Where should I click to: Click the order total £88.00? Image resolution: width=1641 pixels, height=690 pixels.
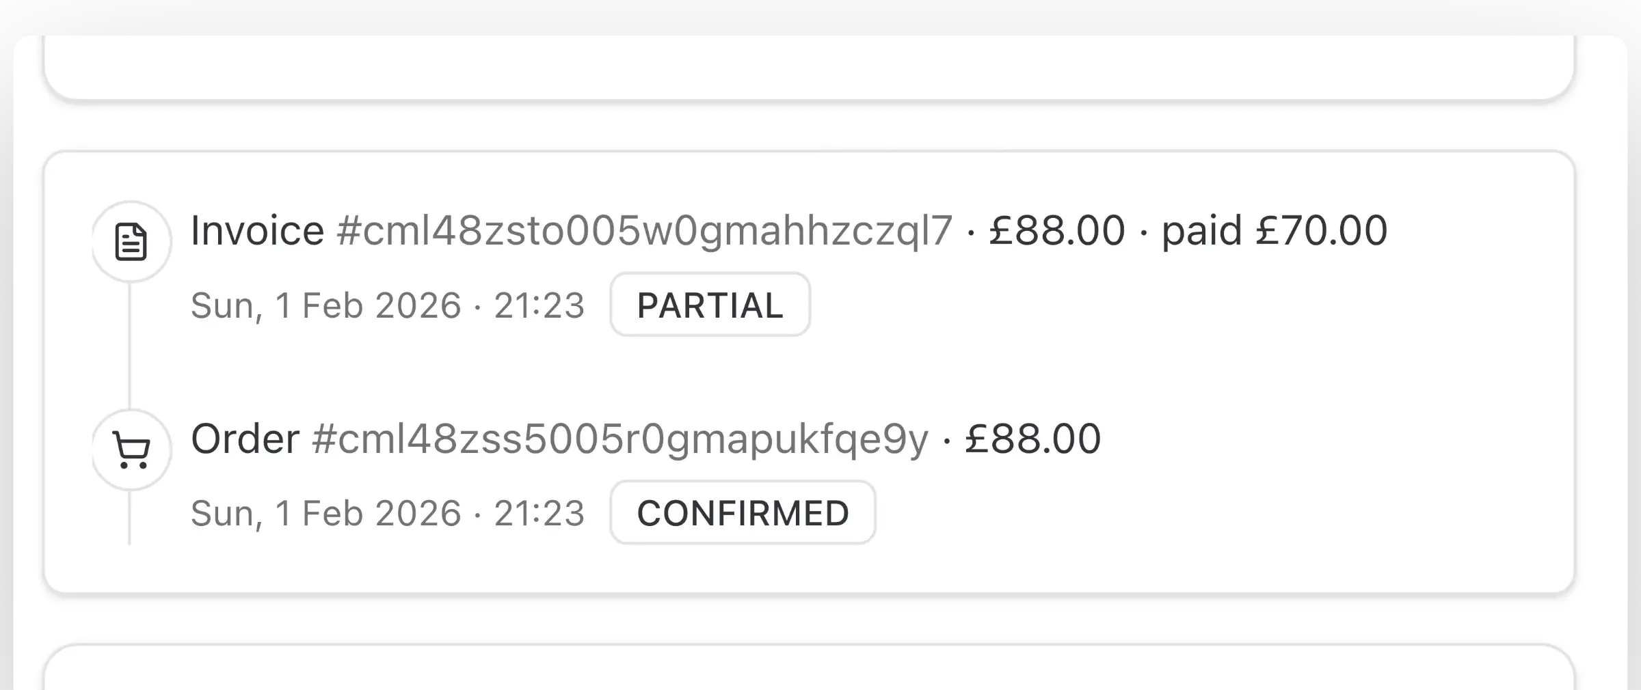[1032, 439]
